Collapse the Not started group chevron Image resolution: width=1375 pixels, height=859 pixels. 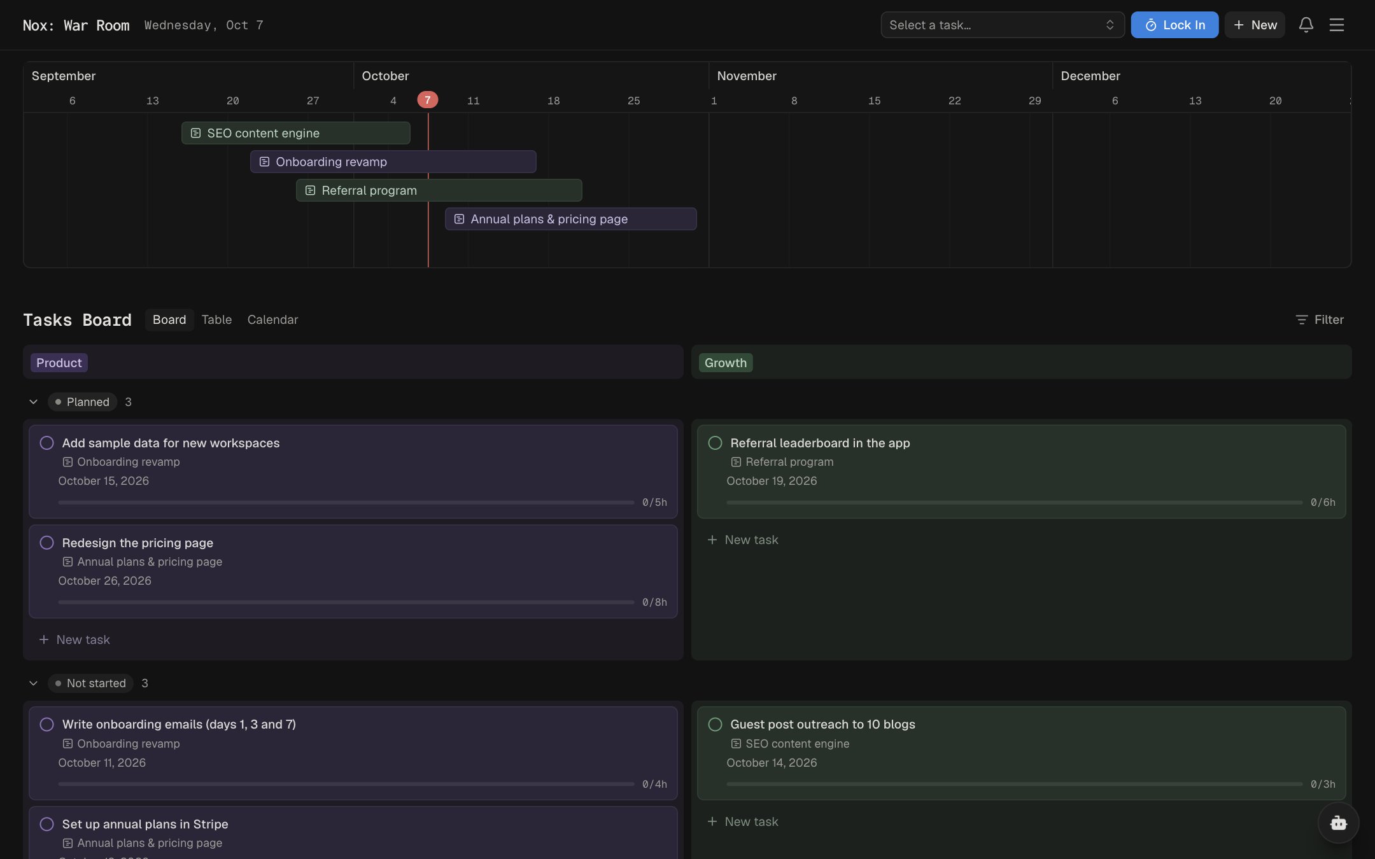pyautogui.click(x=33, y=683)
